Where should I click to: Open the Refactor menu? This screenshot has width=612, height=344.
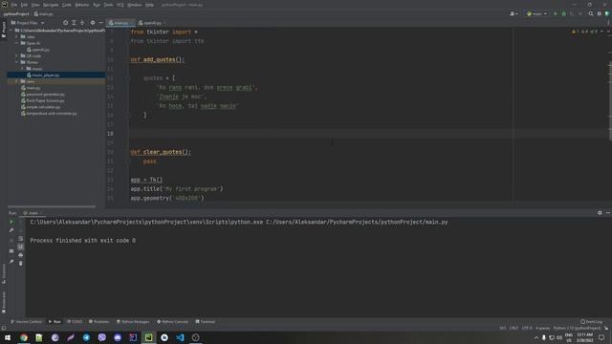click(x=82, y=5)
